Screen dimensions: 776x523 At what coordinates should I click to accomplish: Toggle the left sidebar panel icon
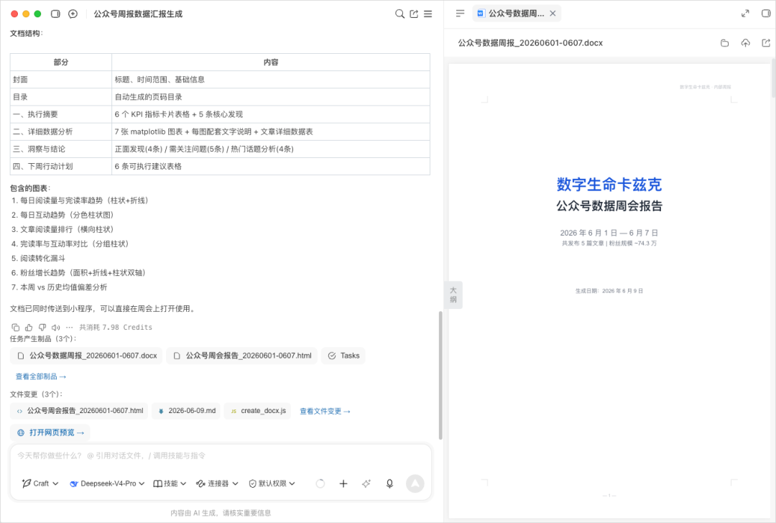(x=55, y=14)
